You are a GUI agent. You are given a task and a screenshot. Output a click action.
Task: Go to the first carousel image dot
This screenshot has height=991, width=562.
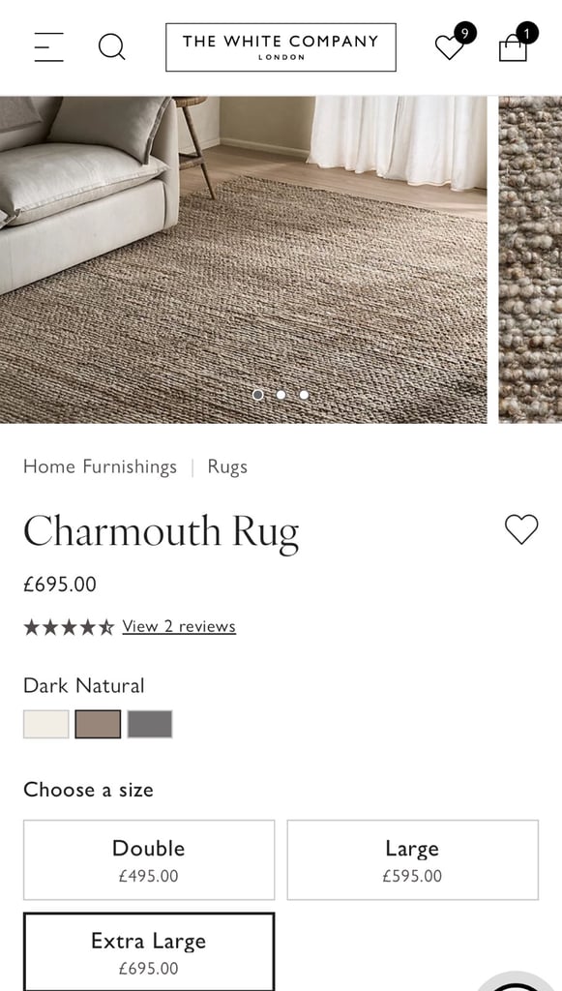pyautogui.click(x=257, y=395)
